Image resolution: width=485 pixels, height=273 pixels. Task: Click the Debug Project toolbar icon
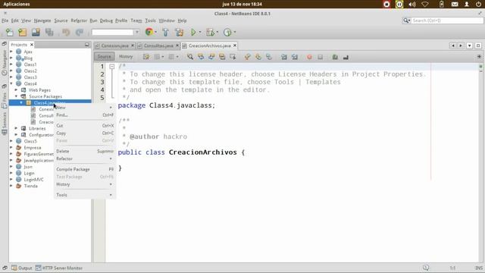pyautogui.click(x=211, y=32)
